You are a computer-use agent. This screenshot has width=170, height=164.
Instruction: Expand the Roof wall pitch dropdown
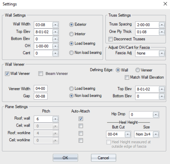tap(55, 119)
